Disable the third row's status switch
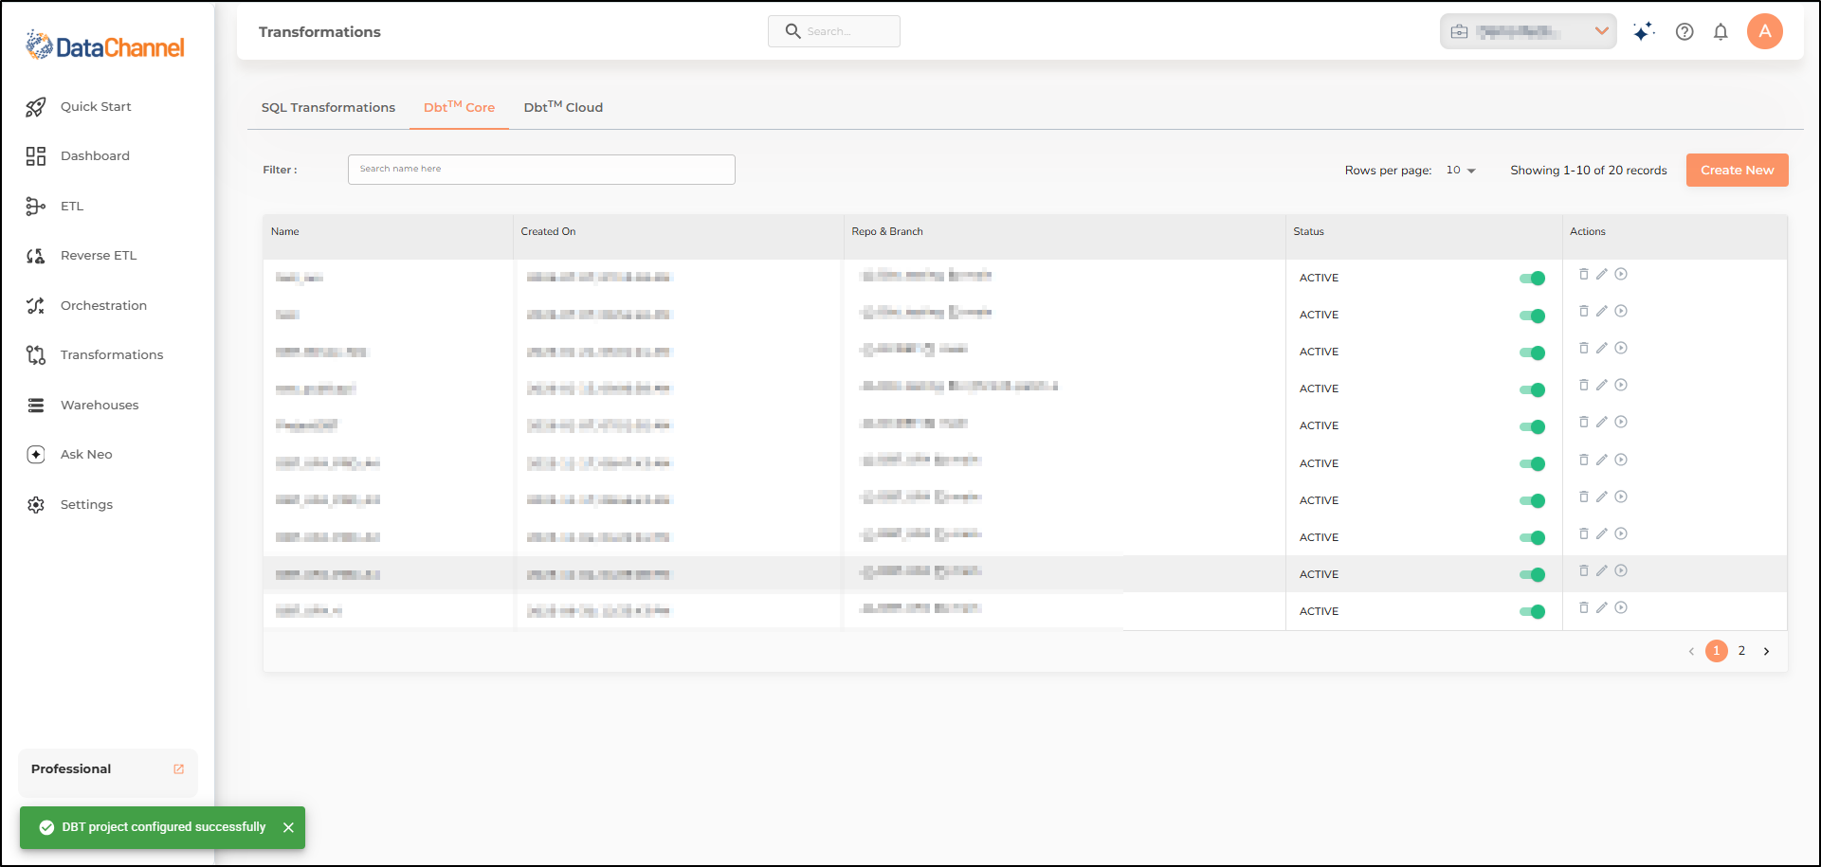Screen dimensions: 1821x867 point(1532,352)
